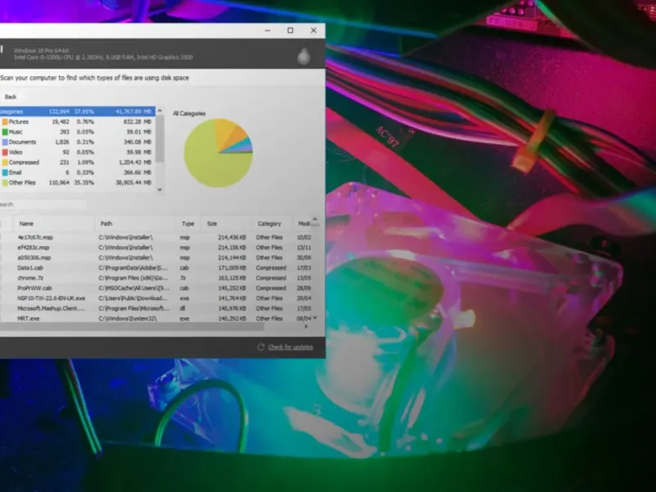Click the 38,905.44 MB Other Files size

133,183
